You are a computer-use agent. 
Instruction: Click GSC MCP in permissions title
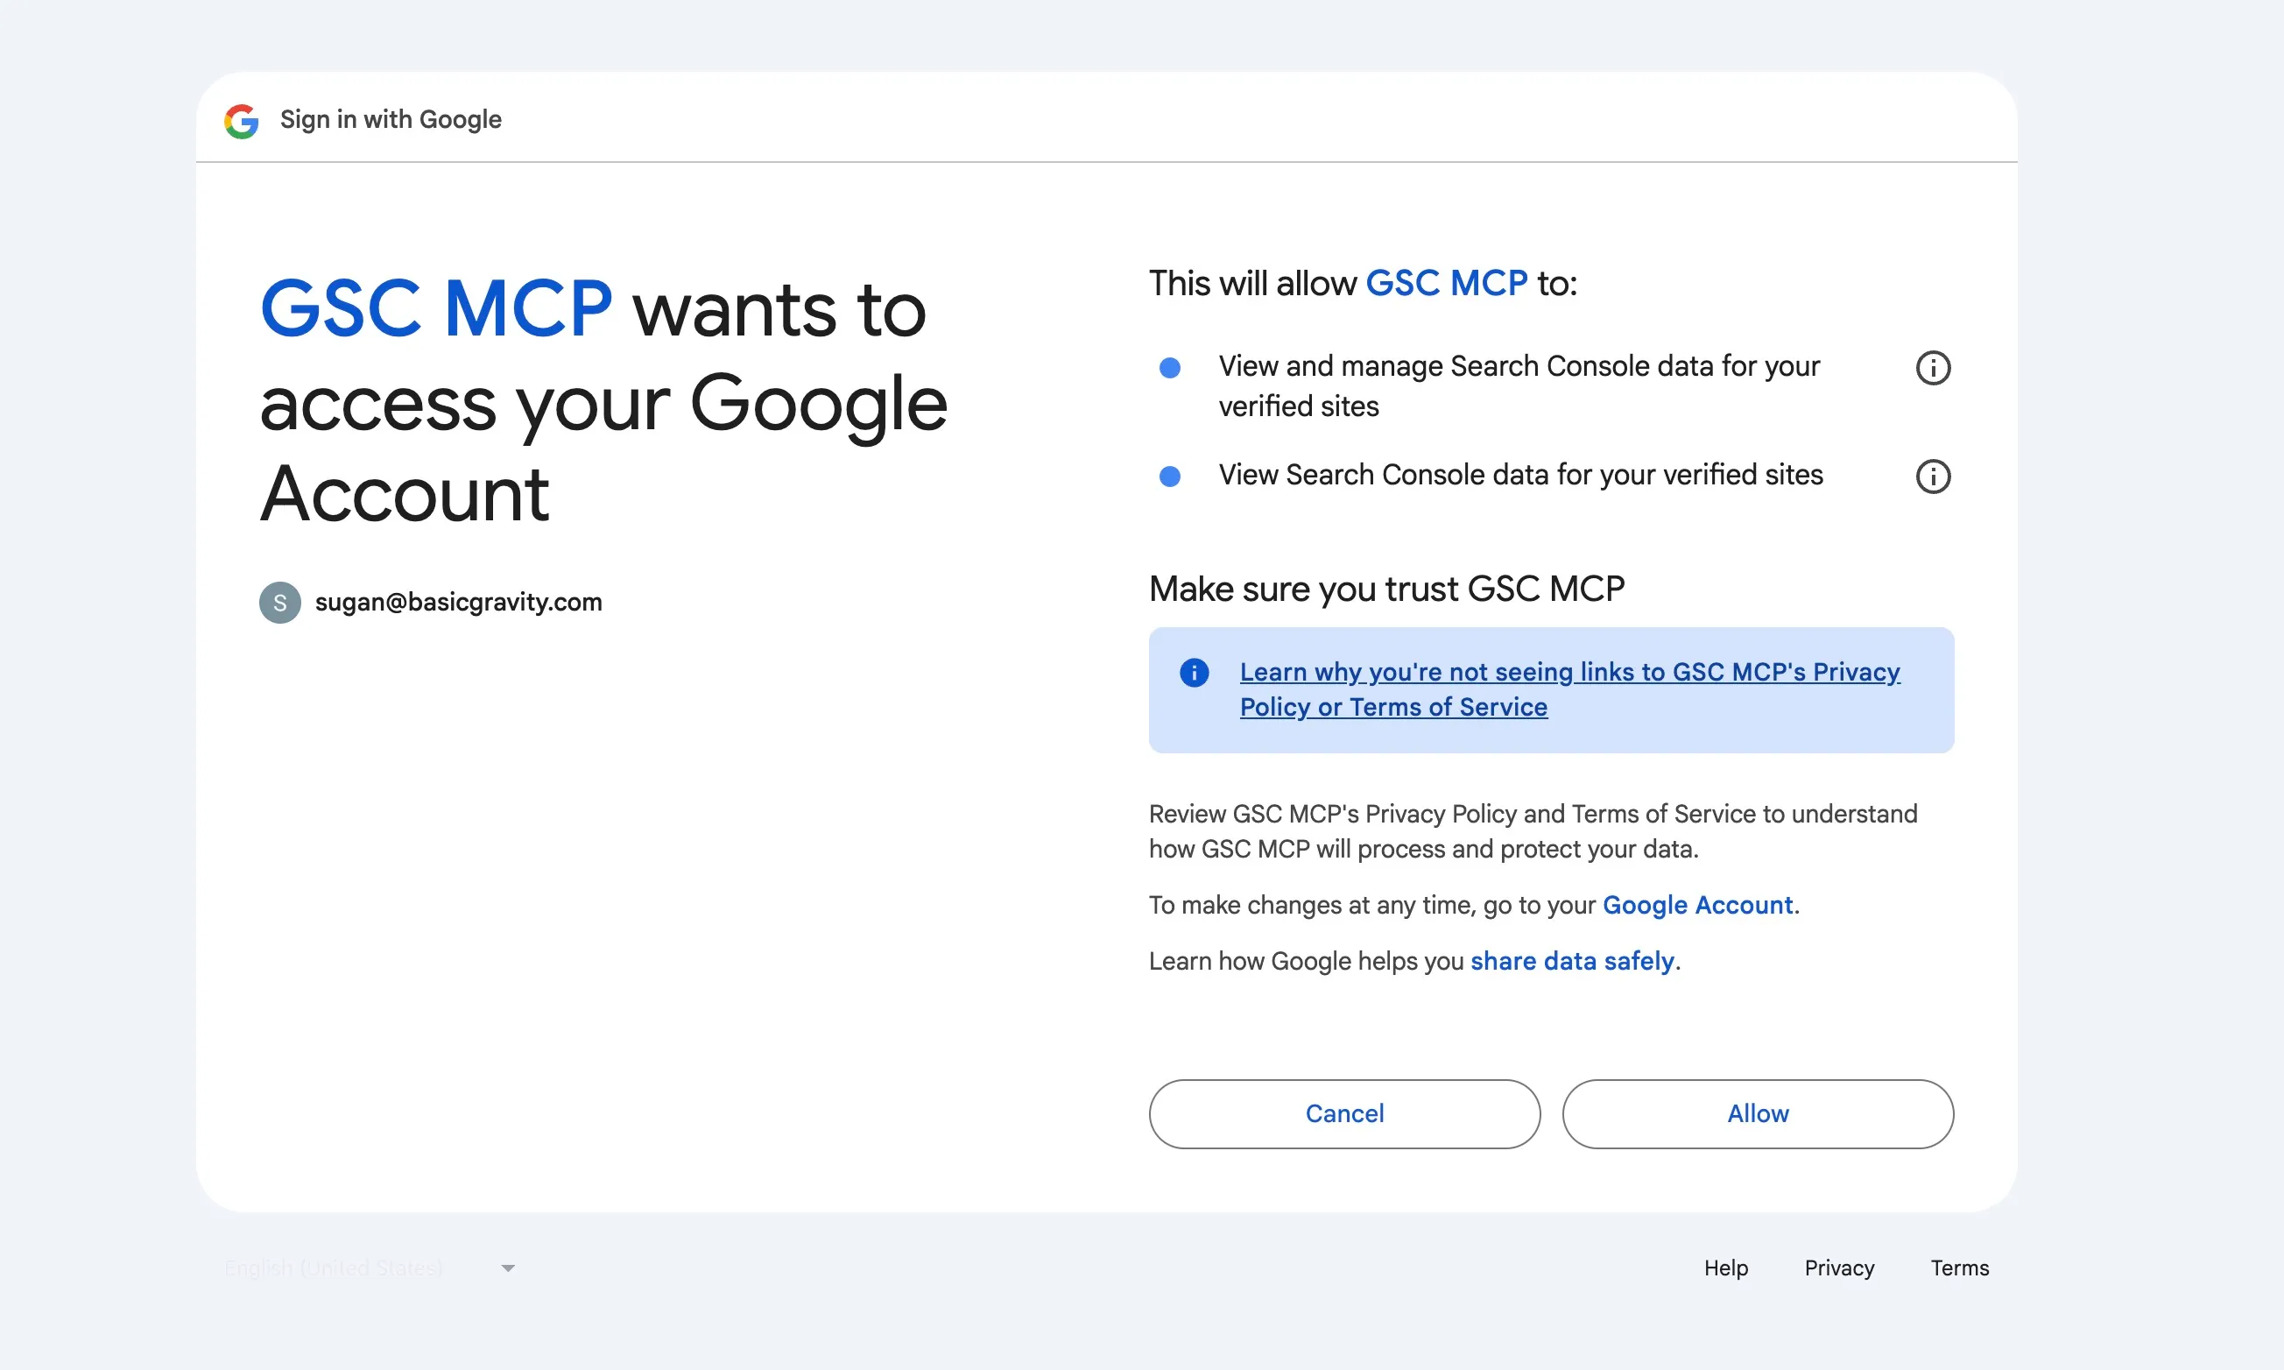pyautogui.click(x=1445, y=284)
